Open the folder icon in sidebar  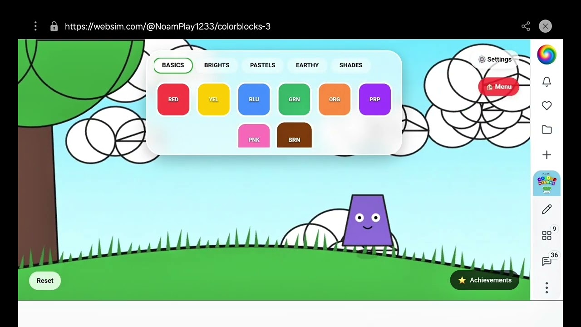(547, 130)
